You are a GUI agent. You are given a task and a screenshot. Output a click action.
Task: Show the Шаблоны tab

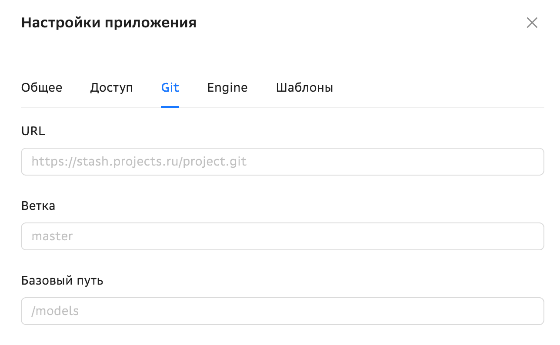tap(304, 88)
